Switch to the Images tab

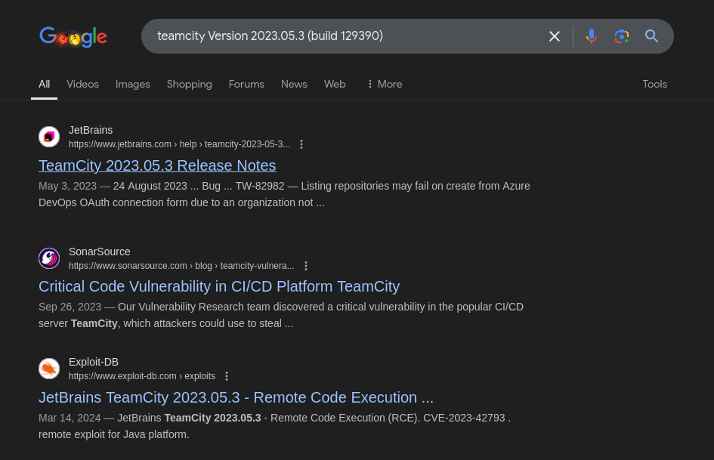click(132, 85)
